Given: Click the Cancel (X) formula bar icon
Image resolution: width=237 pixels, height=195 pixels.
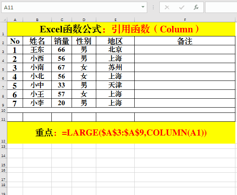Looking at the screenshot, I should tap(167, 7).
